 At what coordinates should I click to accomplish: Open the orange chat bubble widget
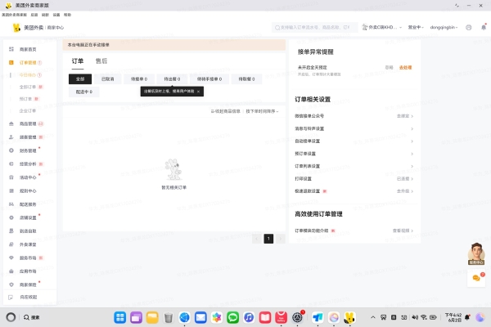coord(476,278)
